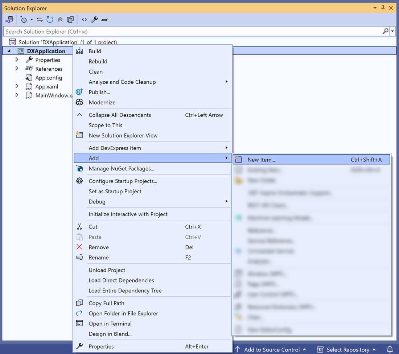Click Open Folder in File Explorer entry
Image resolution: width=399 pixels, height=354 pixels.
[153, 313]
